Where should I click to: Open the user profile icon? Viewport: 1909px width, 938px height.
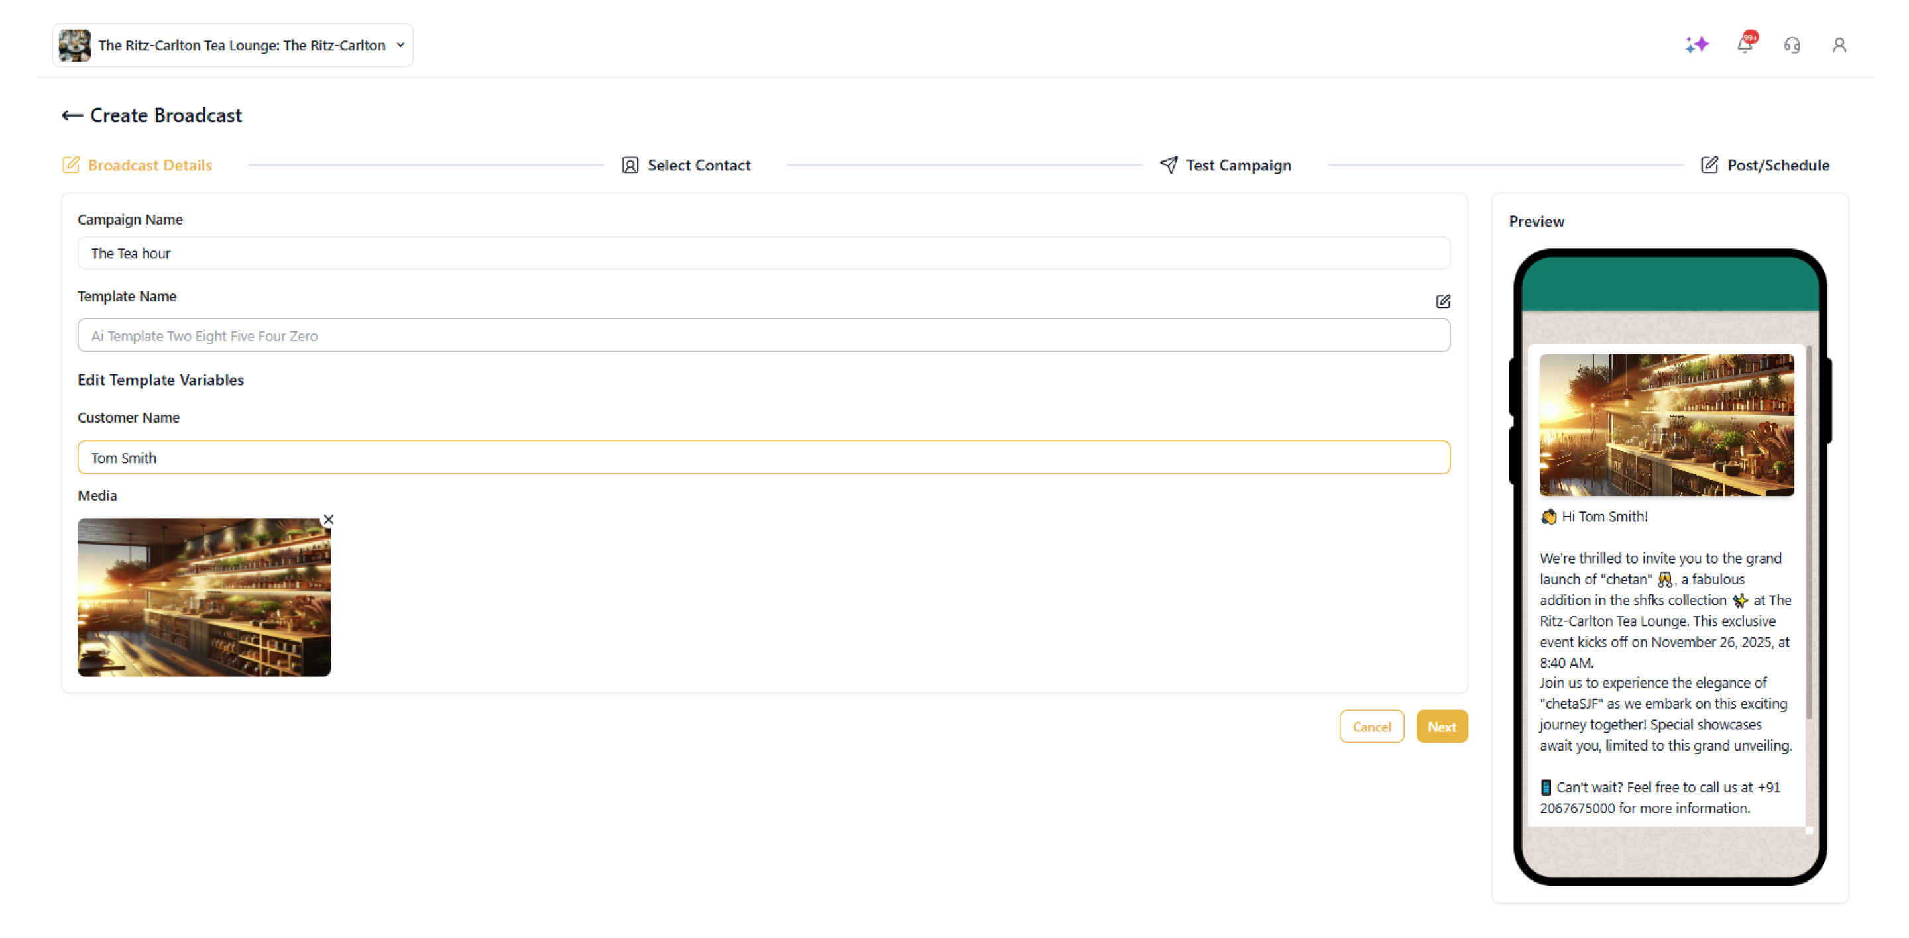(x=1839, y=46)
